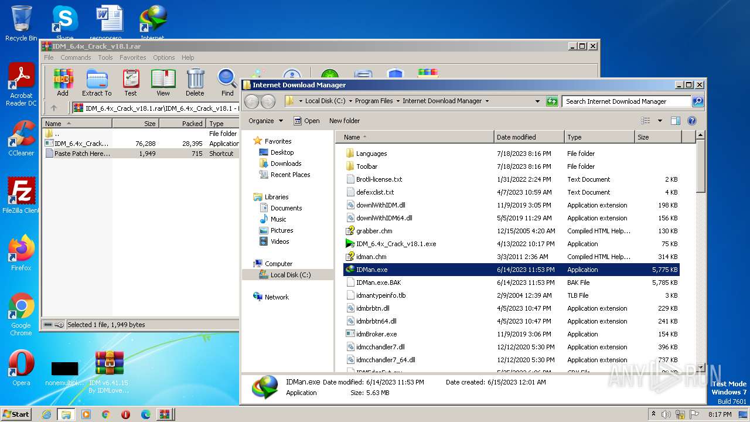
Task: Open WinRAR Help menu
Action: 188,57
